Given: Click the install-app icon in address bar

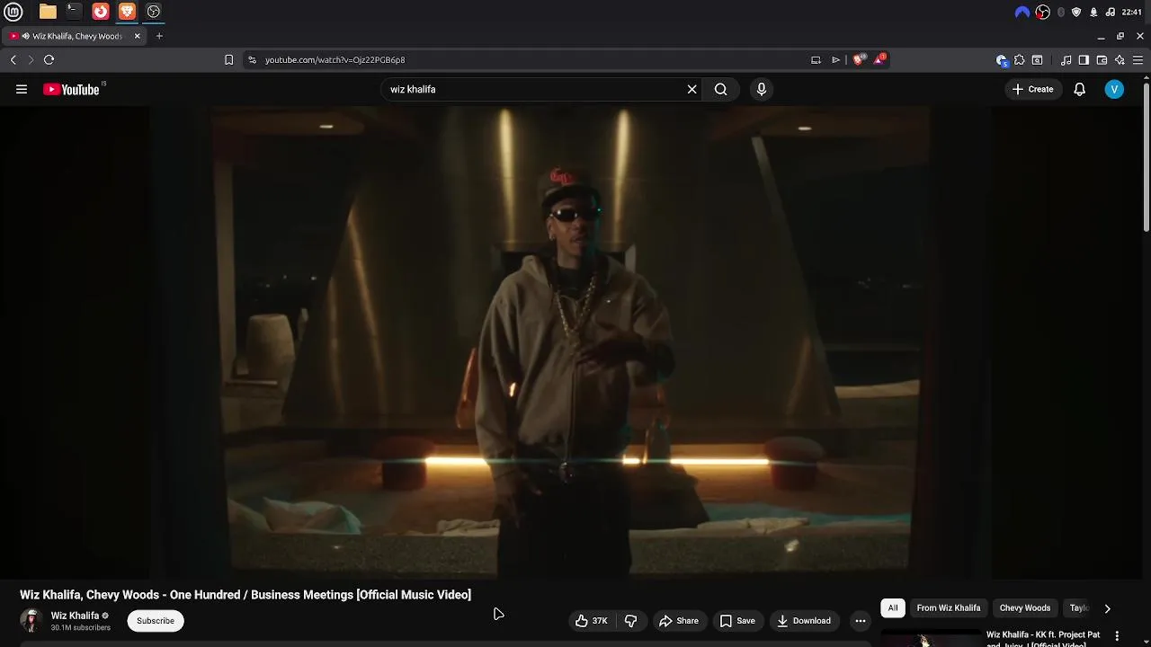Looking at the screenshot, I should pos(816,59).
